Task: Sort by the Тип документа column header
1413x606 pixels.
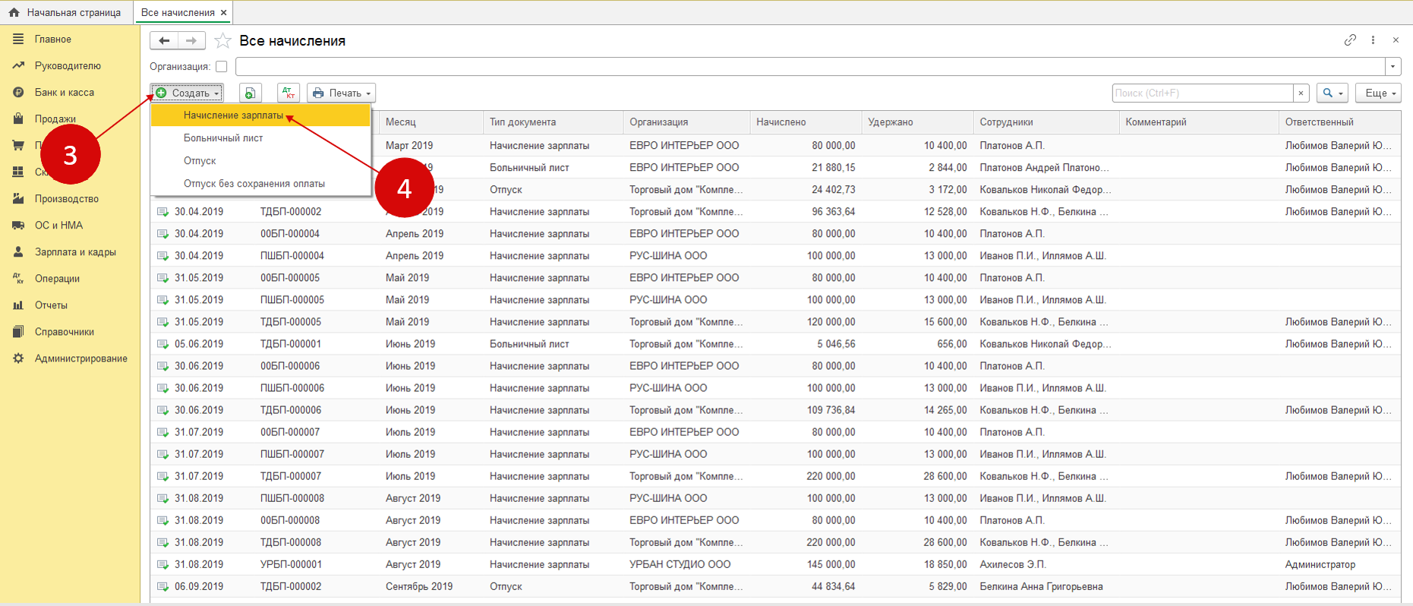Action: pyautogui.click(x=552, y=122)
